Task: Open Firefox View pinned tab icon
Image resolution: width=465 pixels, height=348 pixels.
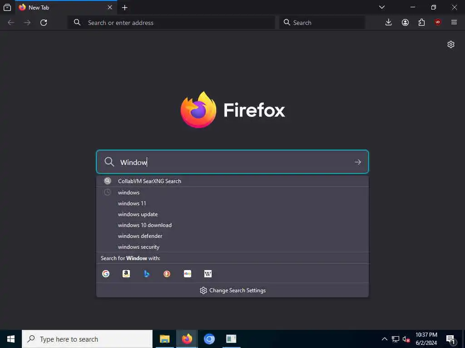Action: coord(7,7)
